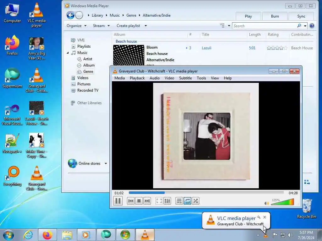Screen dimensions: 322x241
Task: Open the Online stores dropdown arrow
Action: coord(106,163)
